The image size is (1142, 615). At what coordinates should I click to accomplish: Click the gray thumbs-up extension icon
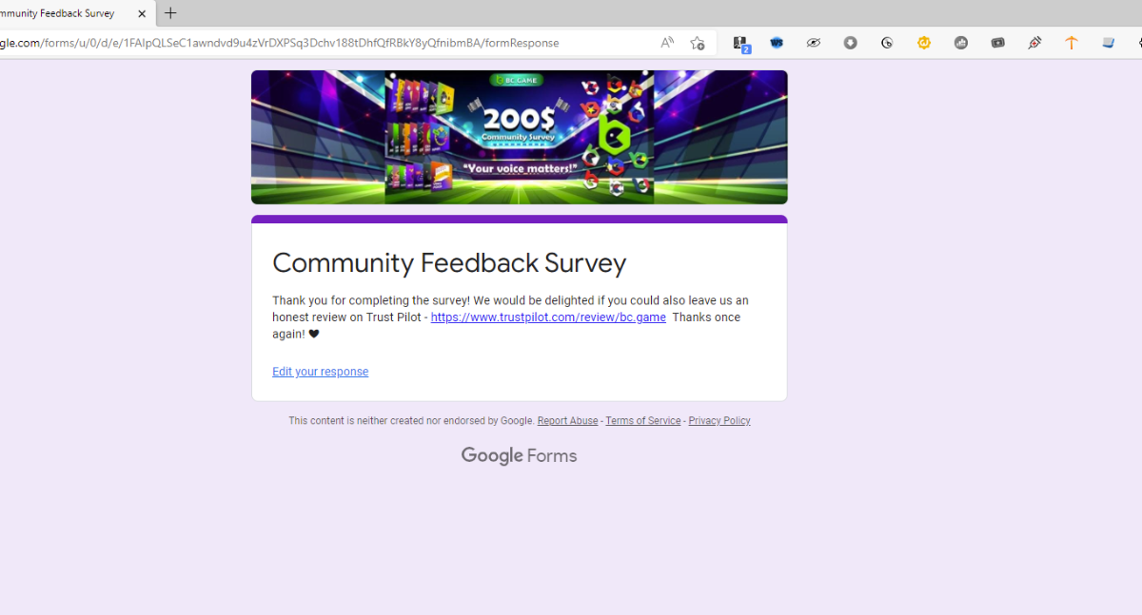tap(961, 43)
